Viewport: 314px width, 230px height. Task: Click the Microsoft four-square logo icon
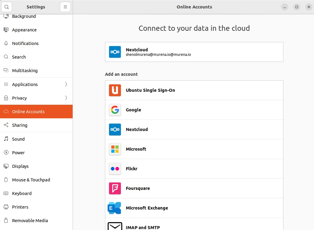(x=115, y=149)
